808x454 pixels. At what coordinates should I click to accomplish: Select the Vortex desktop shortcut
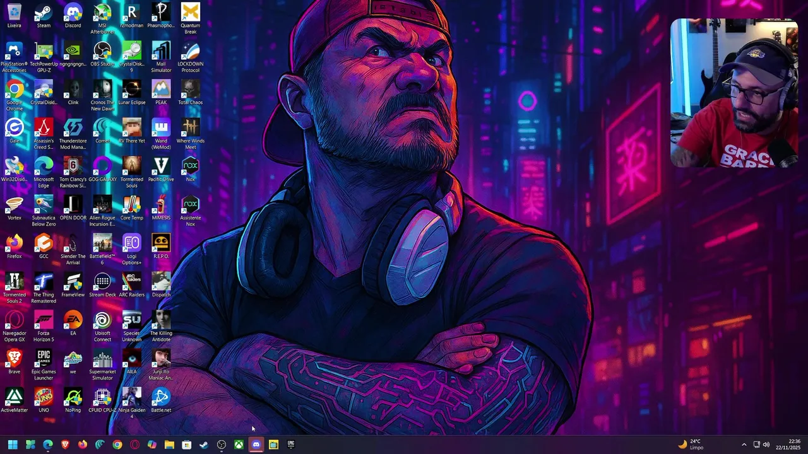click(14, 209)
